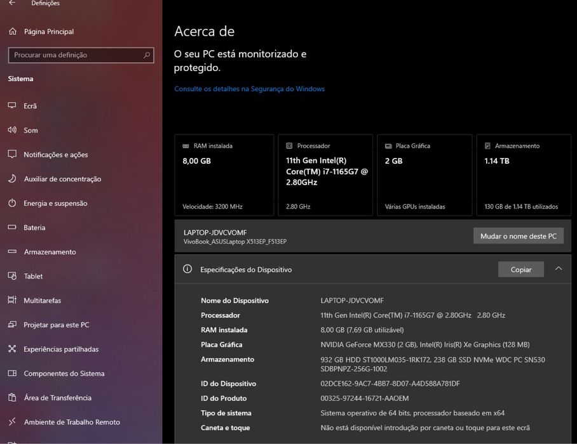This screenshot has width=577, height=444.
Task: Click 130 GB de 1.14 TB utilizados text
Action: pos(521,206)
